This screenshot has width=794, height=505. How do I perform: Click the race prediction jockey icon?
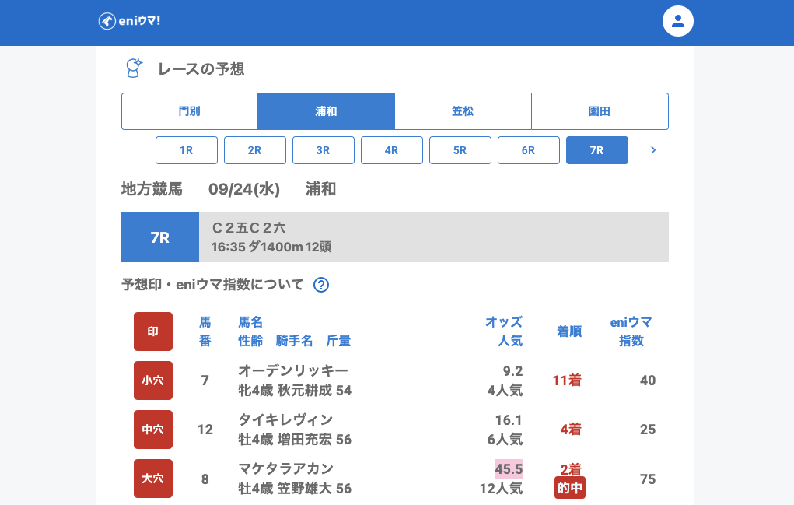point(134,68)
